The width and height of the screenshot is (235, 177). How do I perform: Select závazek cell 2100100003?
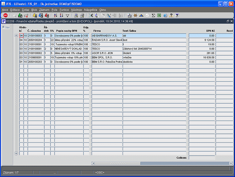tap(36, 36)
